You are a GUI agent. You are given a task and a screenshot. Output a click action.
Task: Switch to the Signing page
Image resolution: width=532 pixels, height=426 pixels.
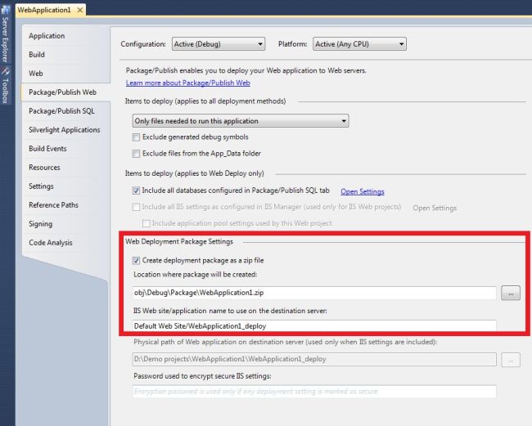coord(40,224)
